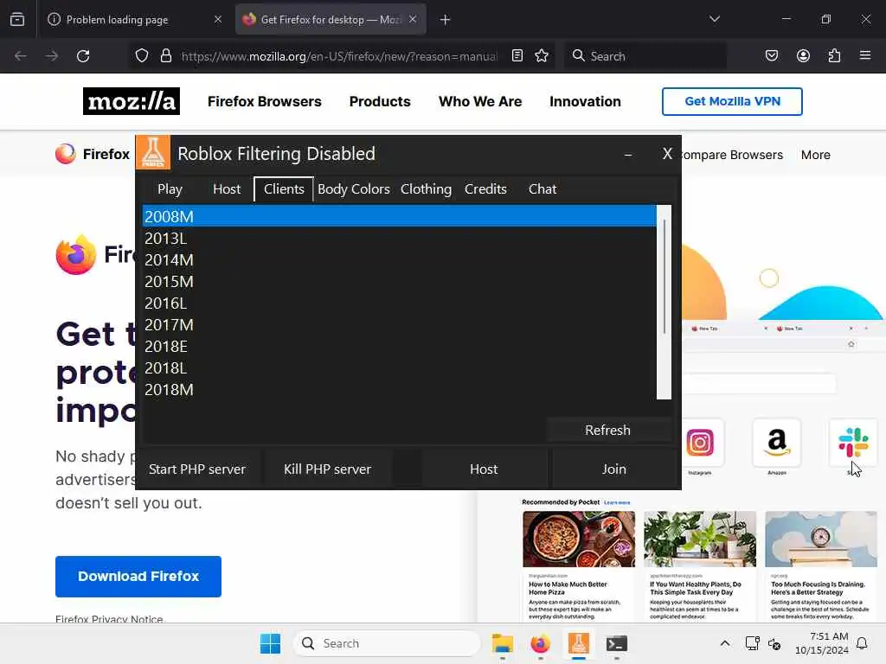
Task: Click the Refresh button in launcher
Action: pos(608,431)
